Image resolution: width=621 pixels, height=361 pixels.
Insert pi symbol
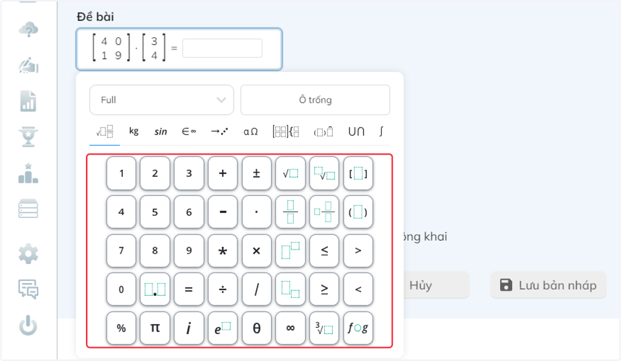(x=155, y=328)
